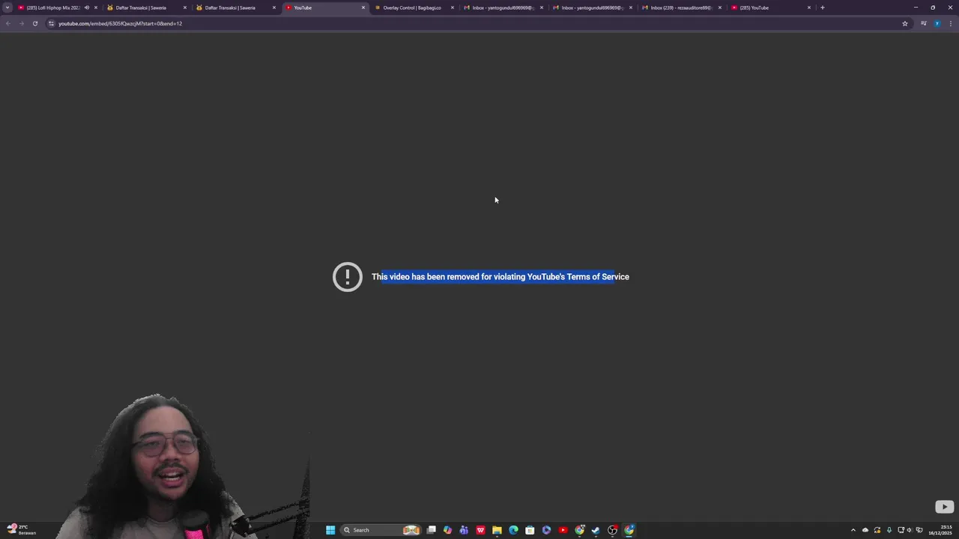Close the Inbox (239) tab
The image size is (959, 539).
(720, 7)
